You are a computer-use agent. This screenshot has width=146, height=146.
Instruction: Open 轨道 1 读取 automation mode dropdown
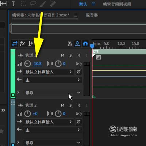(x=53, y=93)
